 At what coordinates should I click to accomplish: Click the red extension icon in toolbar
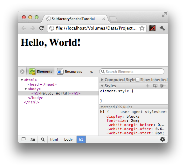tap(152, 28)
